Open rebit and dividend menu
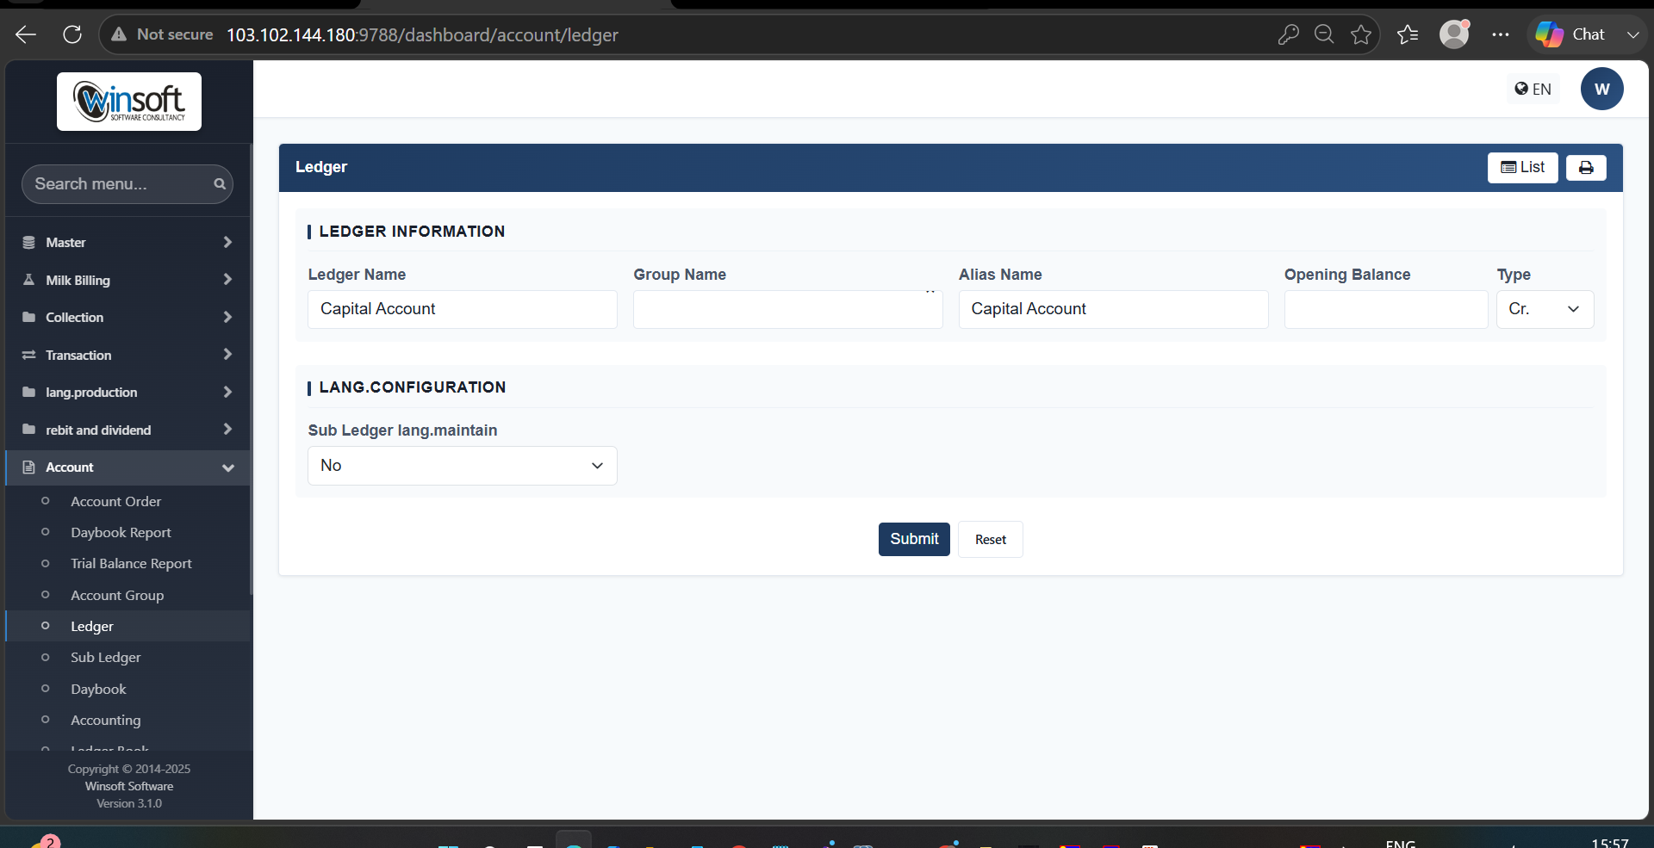Image resolution: width=1654 pixels, height=848 pixels. click(x=127, y=430)
